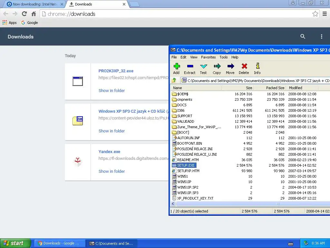The height and width of the screenshot is (248, 330).
Task: Open the File menu in 7-Zip
Action: 174,57
